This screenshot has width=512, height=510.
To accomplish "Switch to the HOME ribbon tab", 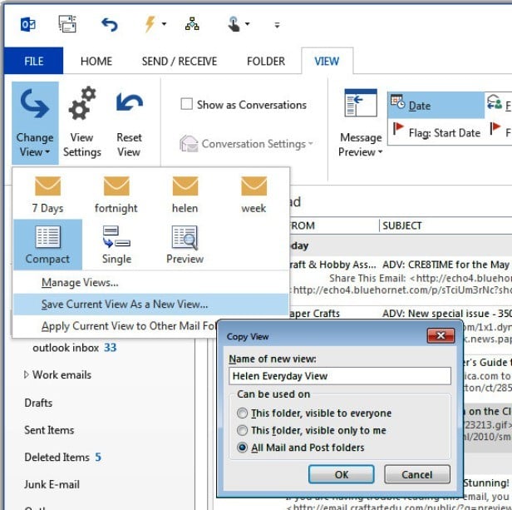I will pos(96,61).
